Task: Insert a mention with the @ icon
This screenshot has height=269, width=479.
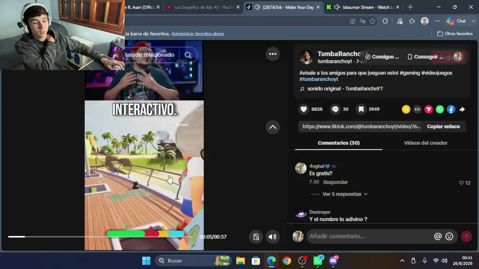Action: tap(438, 236)
